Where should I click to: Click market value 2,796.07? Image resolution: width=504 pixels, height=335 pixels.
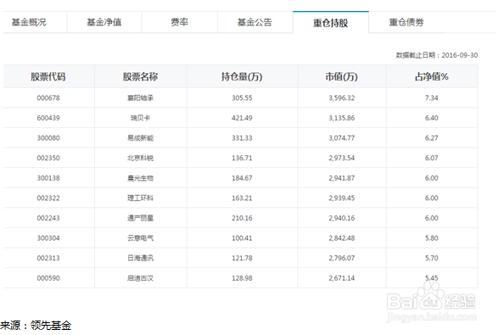point(342,258)
